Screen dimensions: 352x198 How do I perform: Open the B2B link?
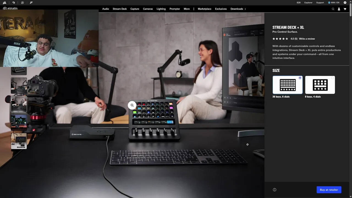(299, 2)
